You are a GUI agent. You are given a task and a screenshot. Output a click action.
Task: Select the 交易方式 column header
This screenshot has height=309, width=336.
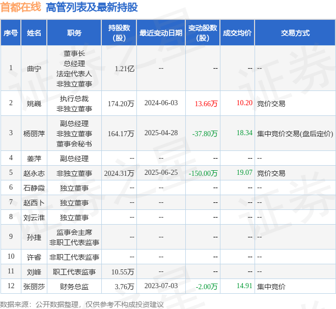coord(295,33)
